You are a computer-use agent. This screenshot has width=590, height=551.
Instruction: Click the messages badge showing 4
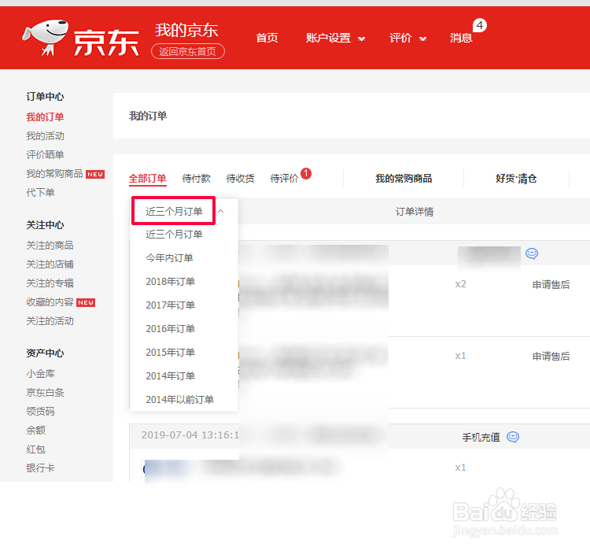click(480, 26)
